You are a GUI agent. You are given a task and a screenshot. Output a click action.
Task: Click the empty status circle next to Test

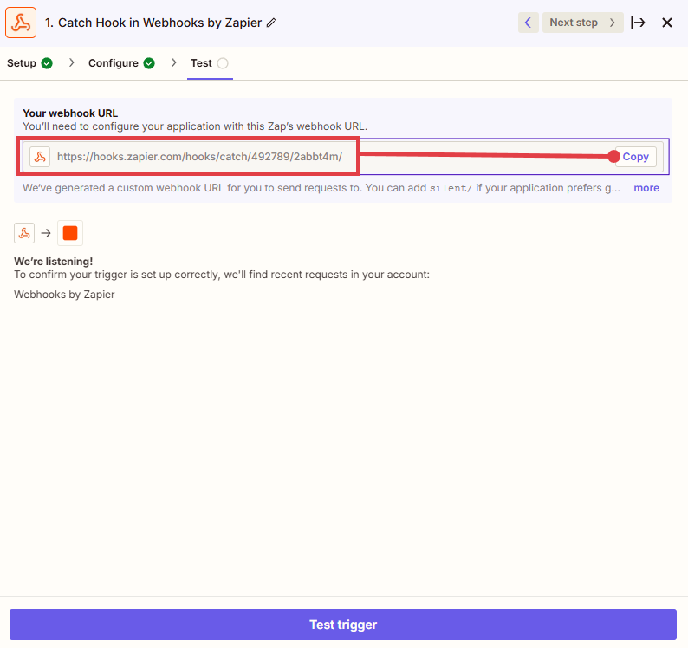coord(223,63)
